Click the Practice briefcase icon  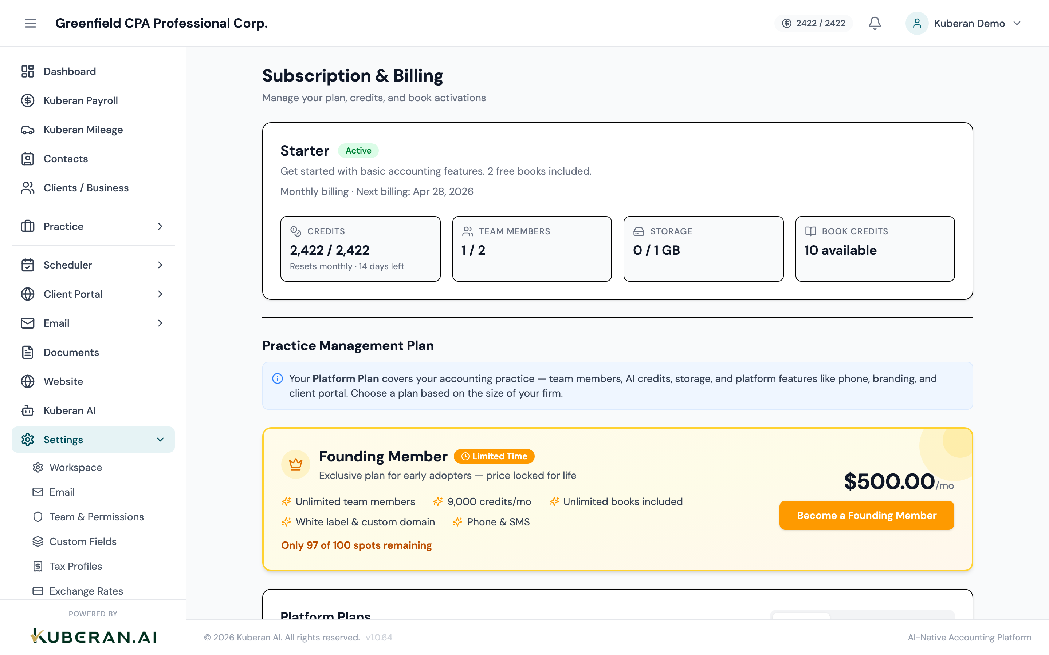(28, 227)
